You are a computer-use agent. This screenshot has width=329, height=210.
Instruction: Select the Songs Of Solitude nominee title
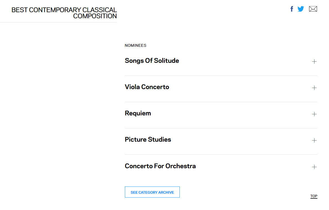point(152,61)
